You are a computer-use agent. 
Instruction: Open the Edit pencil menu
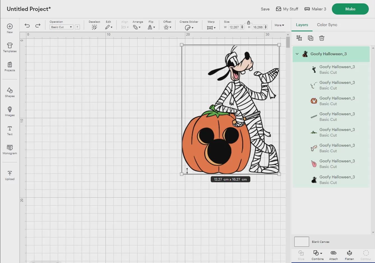click(x=109, y=27)
